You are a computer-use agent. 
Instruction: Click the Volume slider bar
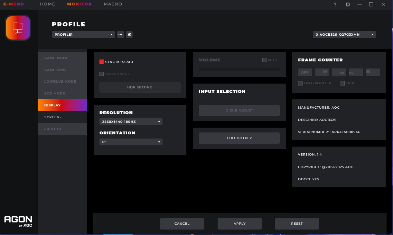239,69
